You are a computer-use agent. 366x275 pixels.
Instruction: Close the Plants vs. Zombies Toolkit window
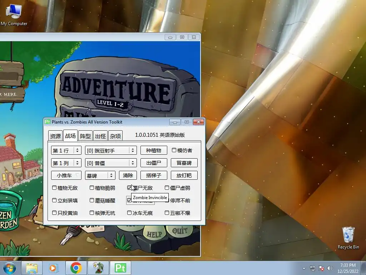tap(198, 122)
